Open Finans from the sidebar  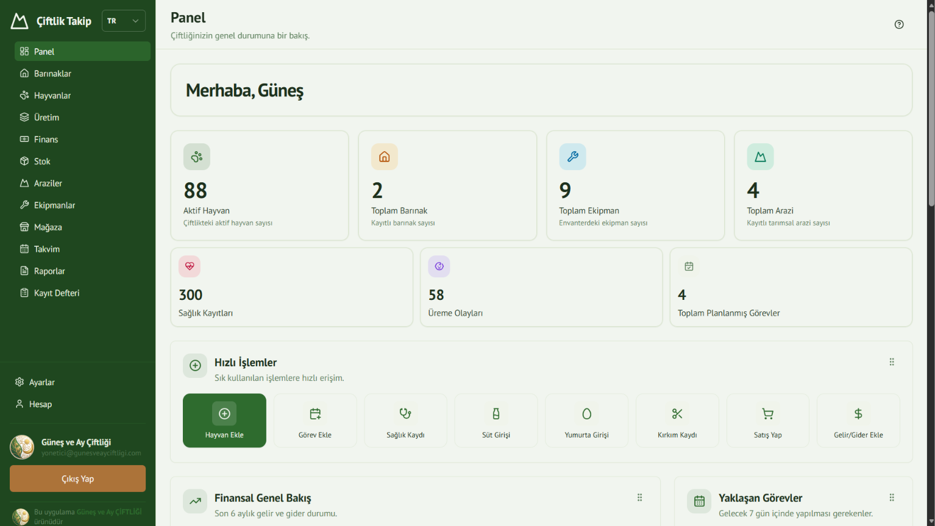click(82, 139)
